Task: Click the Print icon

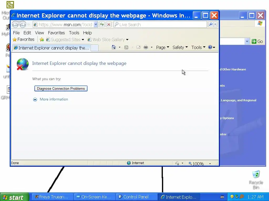Action: point(146,47)
